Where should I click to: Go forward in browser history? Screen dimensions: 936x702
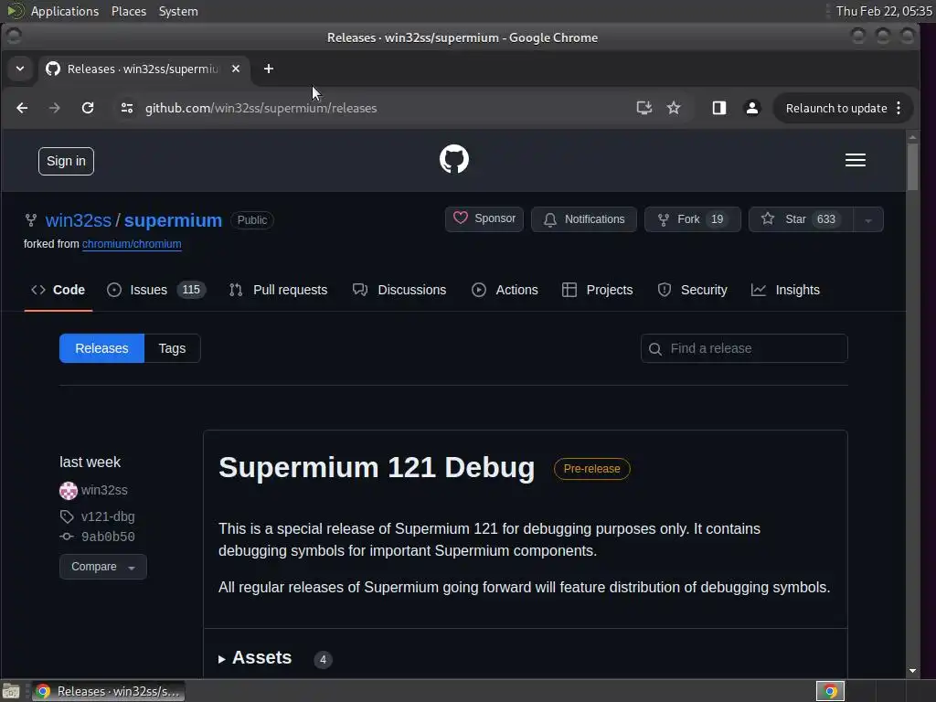click(x=54, y=108)
